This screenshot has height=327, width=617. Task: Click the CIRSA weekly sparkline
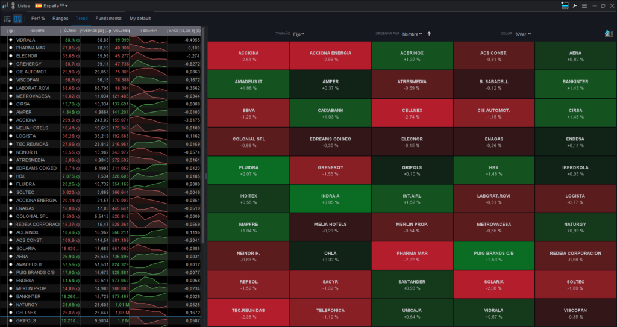click(148, 104)
